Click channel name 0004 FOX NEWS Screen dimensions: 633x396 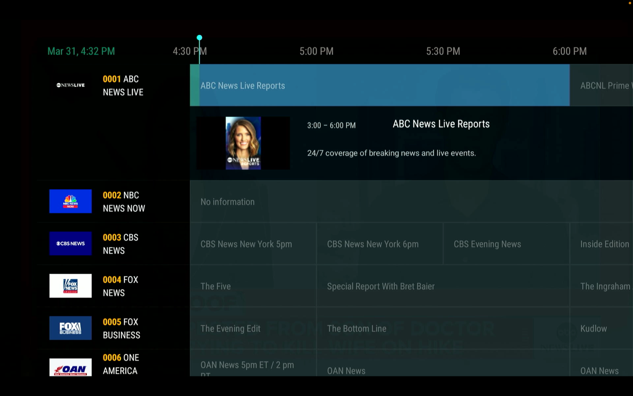(120, 286)
